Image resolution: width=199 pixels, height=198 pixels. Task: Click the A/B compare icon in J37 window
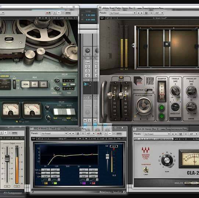(48, 13)
